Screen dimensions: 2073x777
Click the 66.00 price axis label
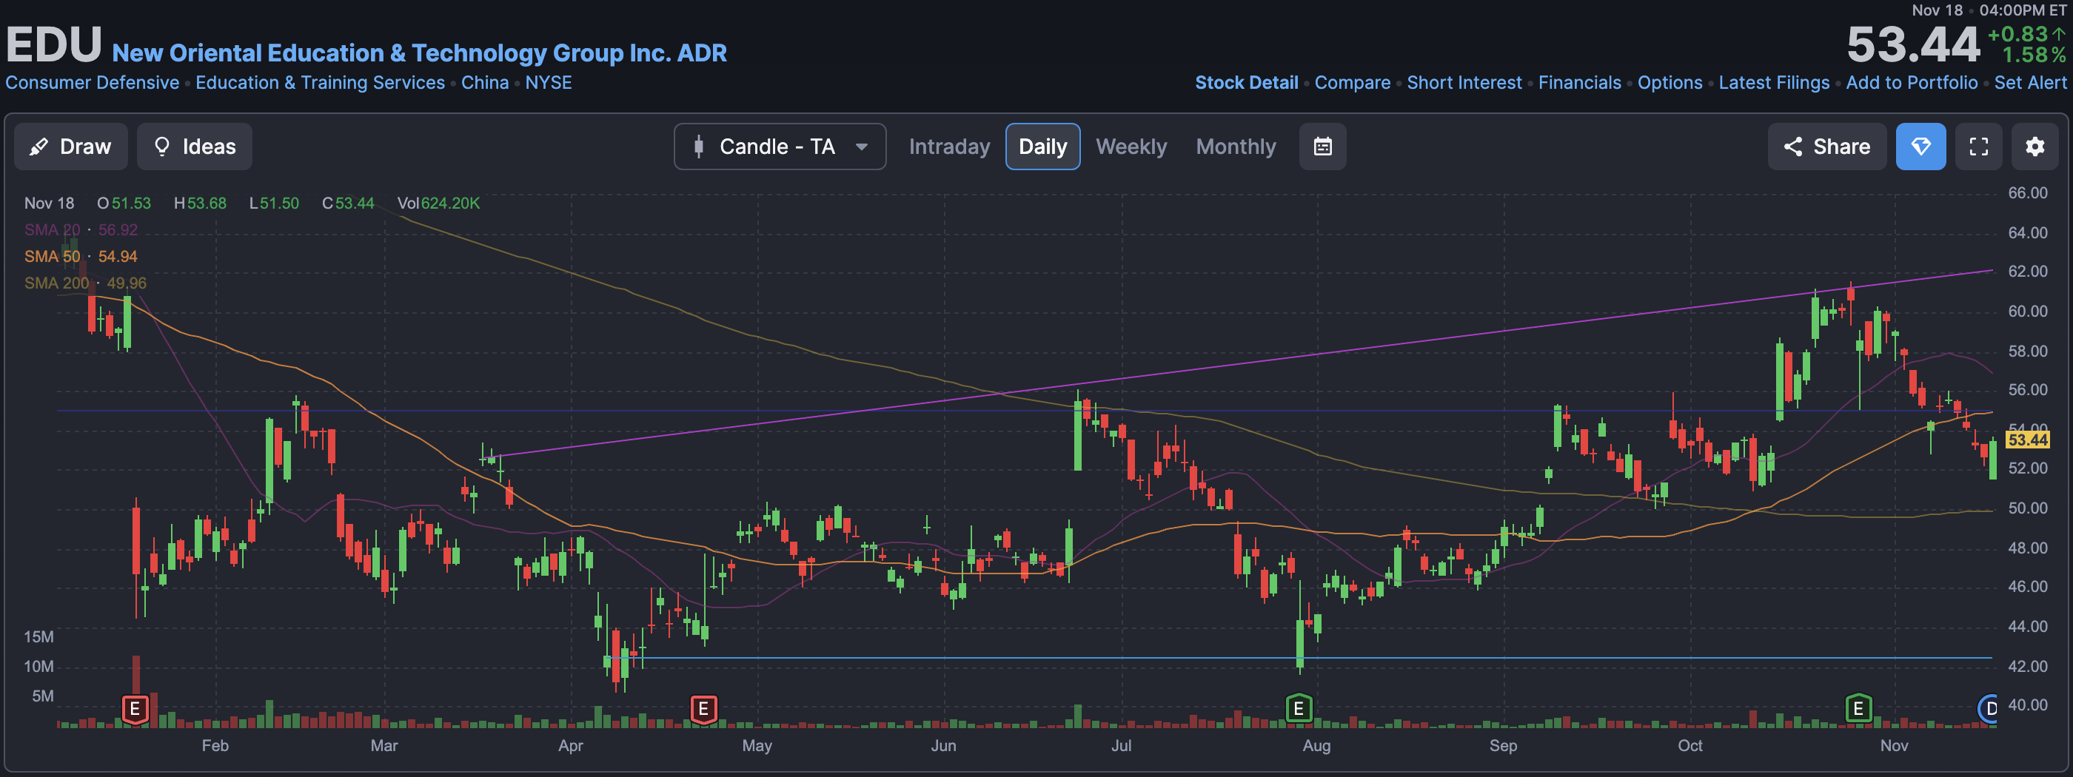pyautogui.click(x=2027, y=193)
